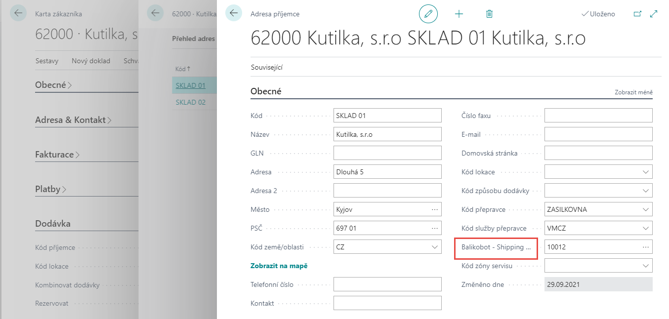Viewport: 669px width, 319px height.
Task: Open the Kód přepravce dropdown
Action: [646, 209]
